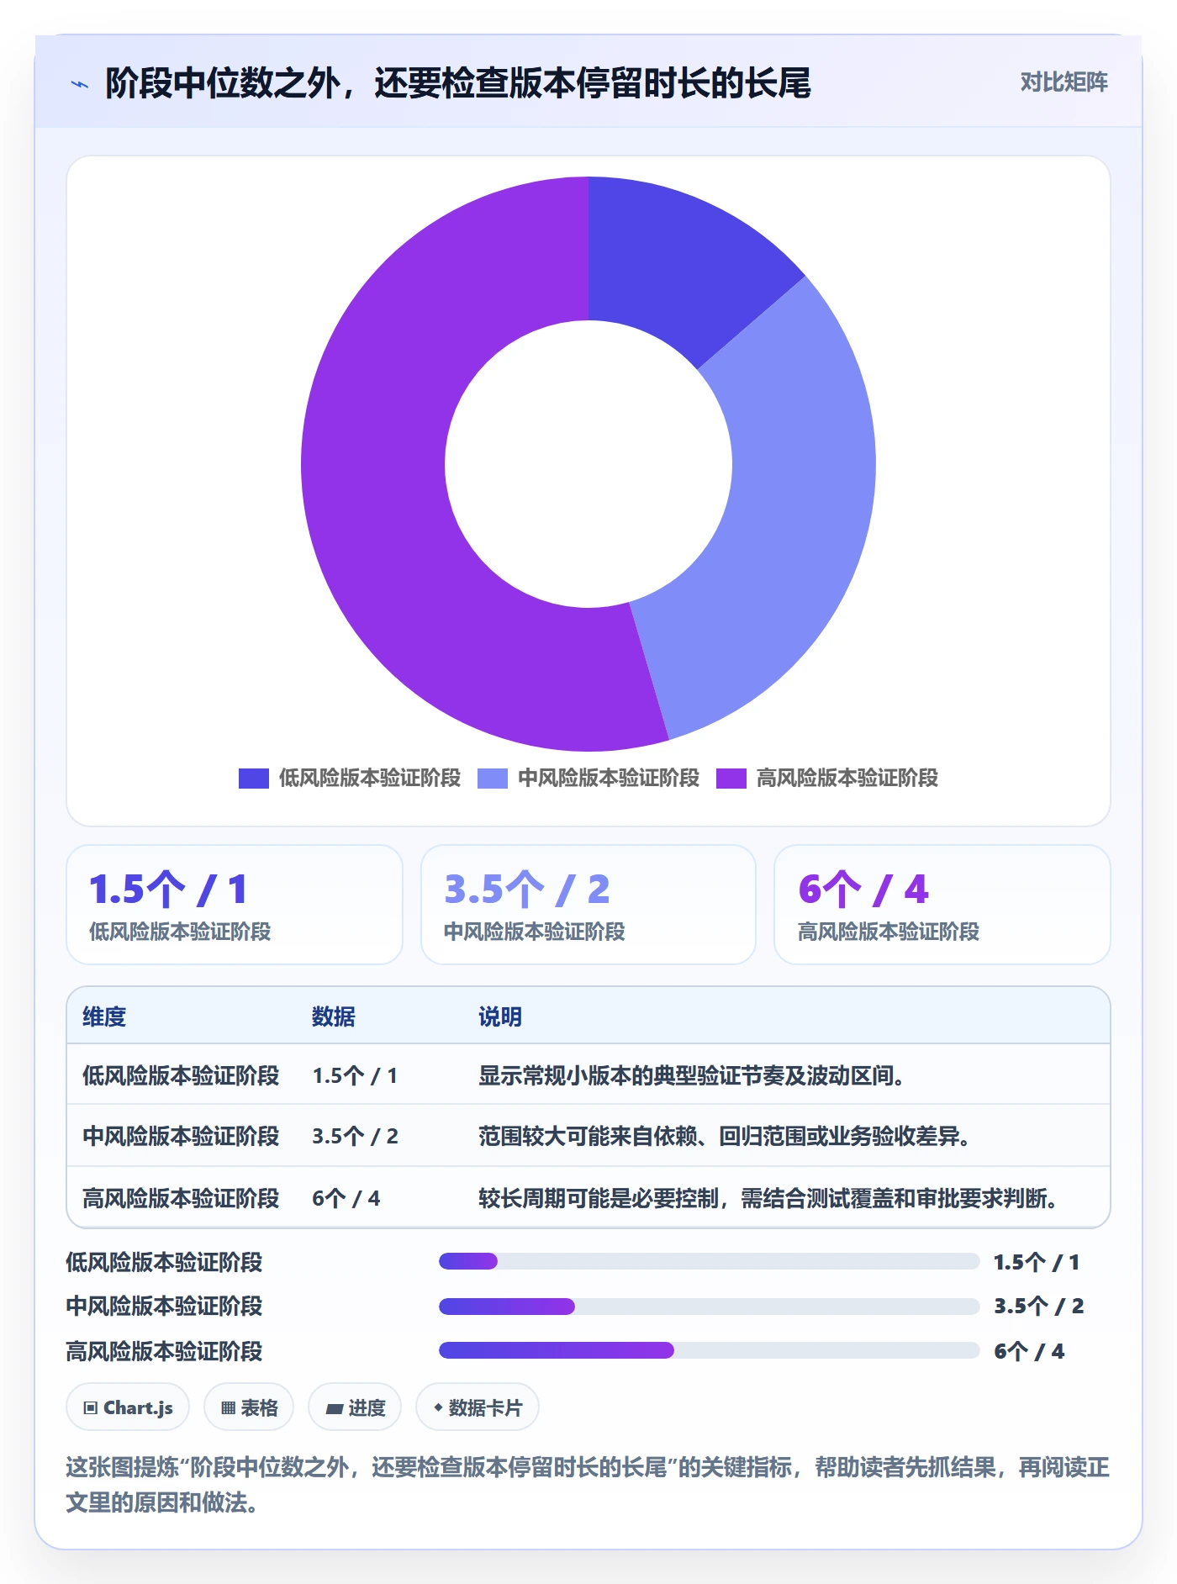This screenshot has height=1584, width=1177.
Task: Select table row cell 中风险版本验证阶段
Action: pos(181,1136)
